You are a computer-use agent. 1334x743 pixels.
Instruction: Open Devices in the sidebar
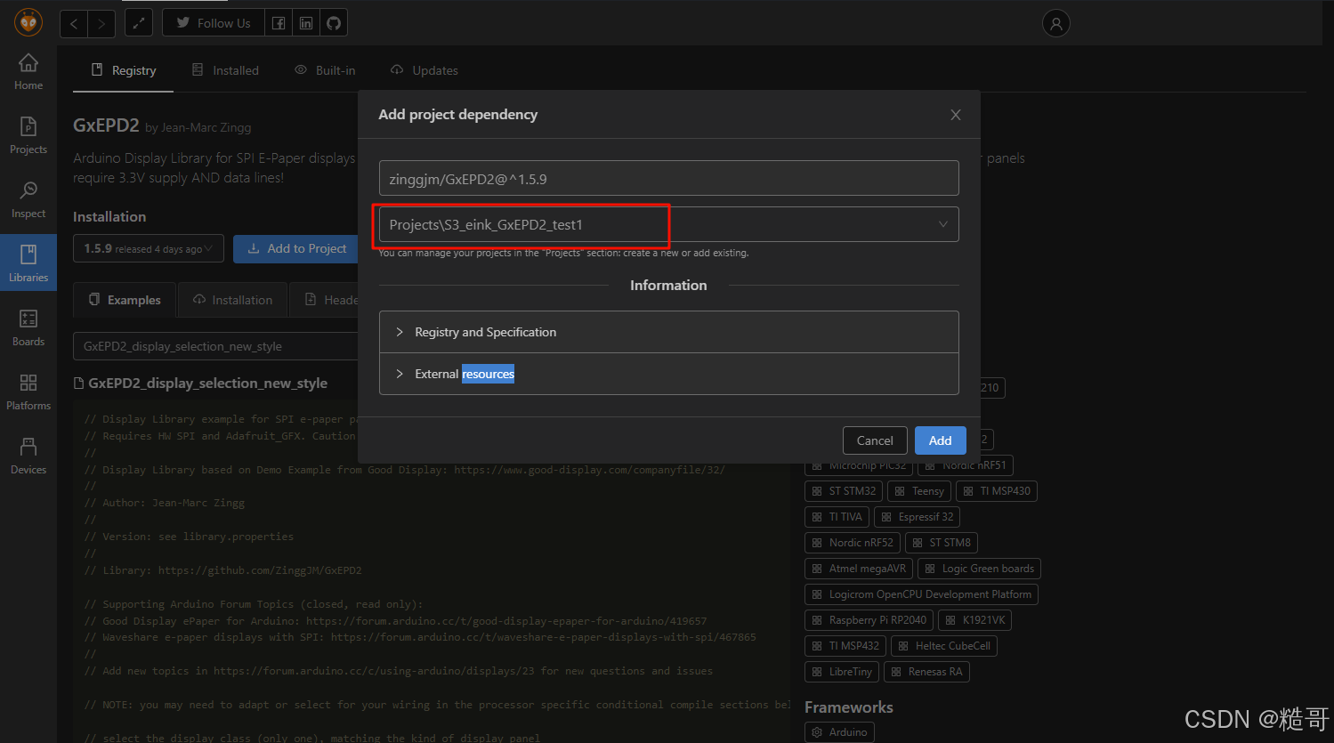pyautogui.click(x=28, y=456)
